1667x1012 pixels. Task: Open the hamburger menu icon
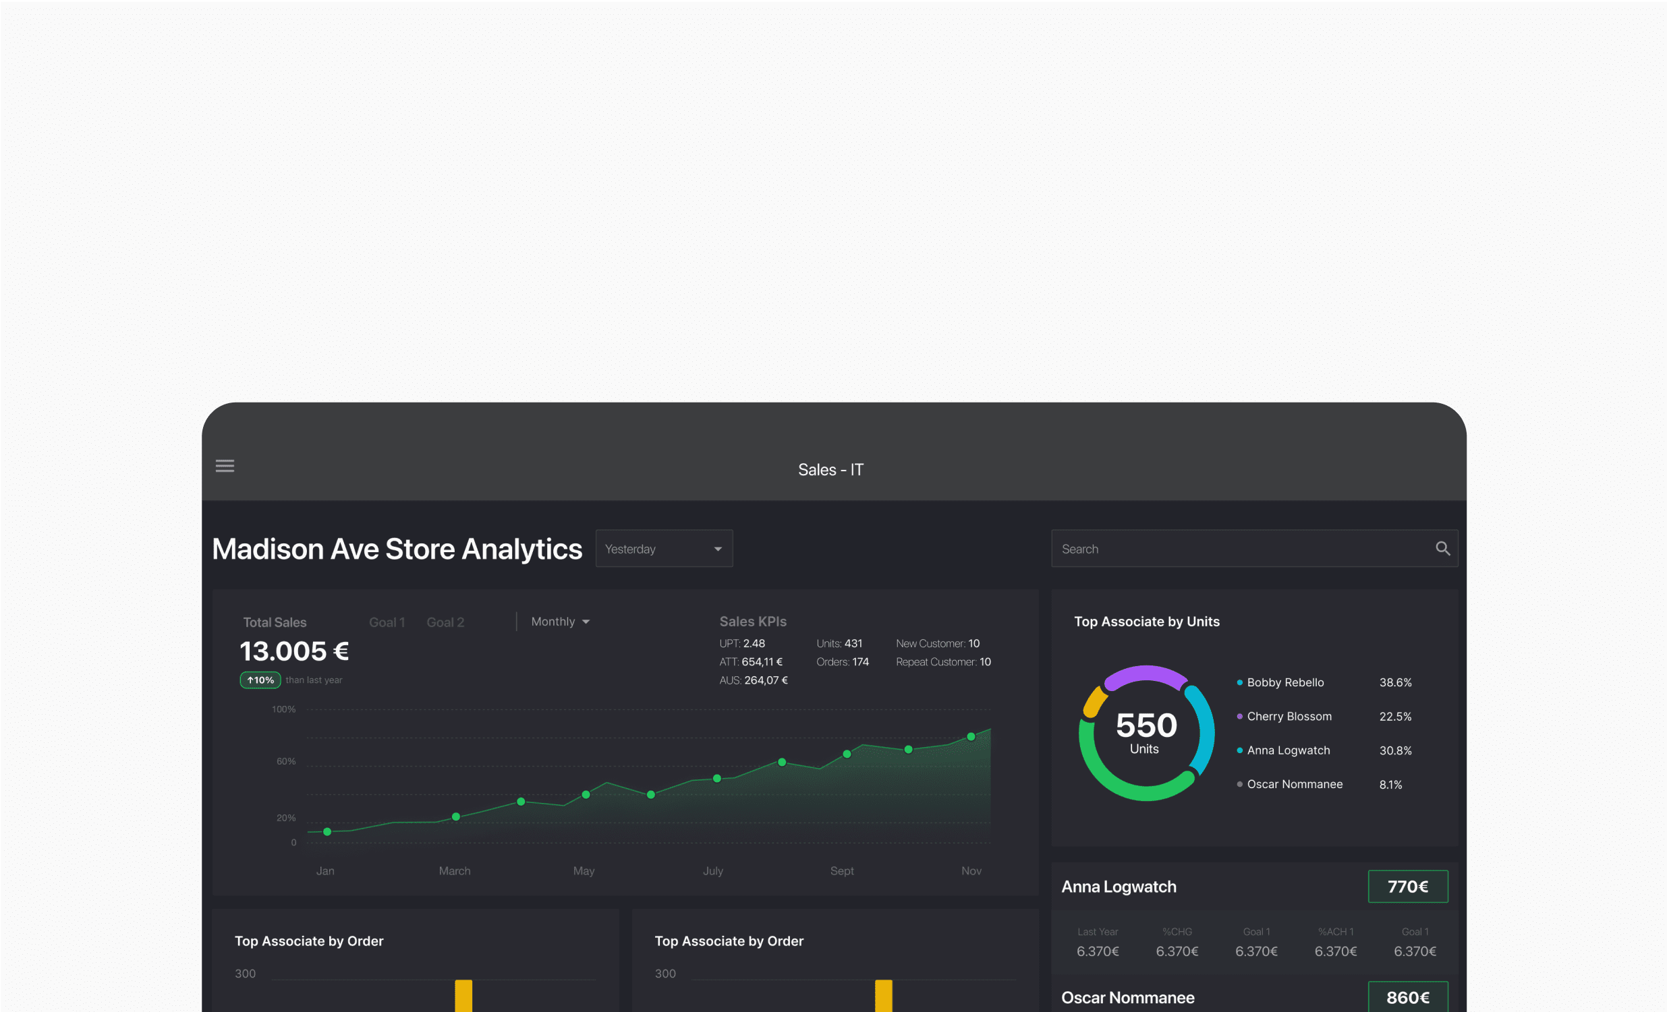tap(225, 466)
